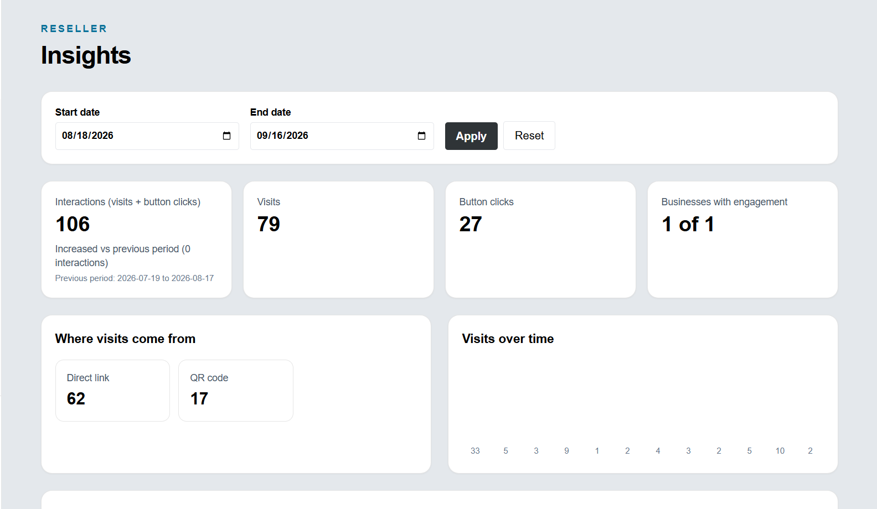
Task: Select the QR code count 17
Action: coord(199,399)
